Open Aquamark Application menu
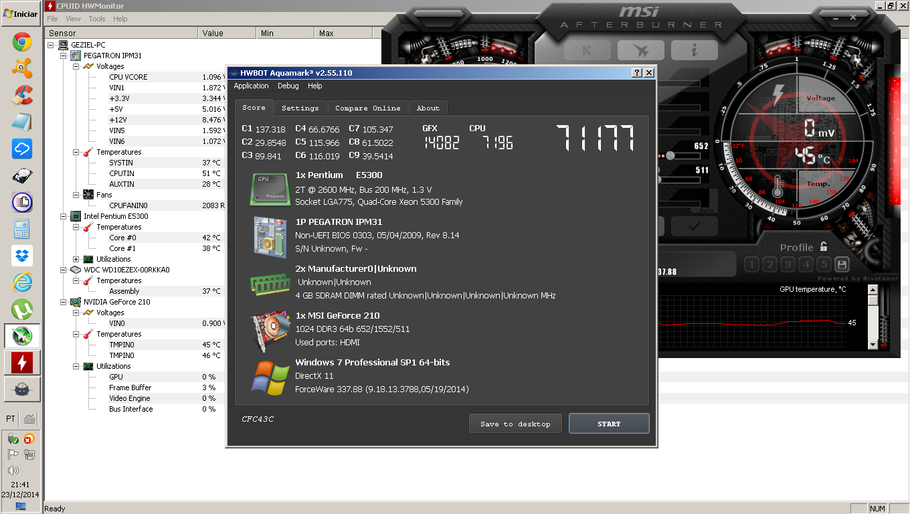910x514 pixels. (251, 86)
